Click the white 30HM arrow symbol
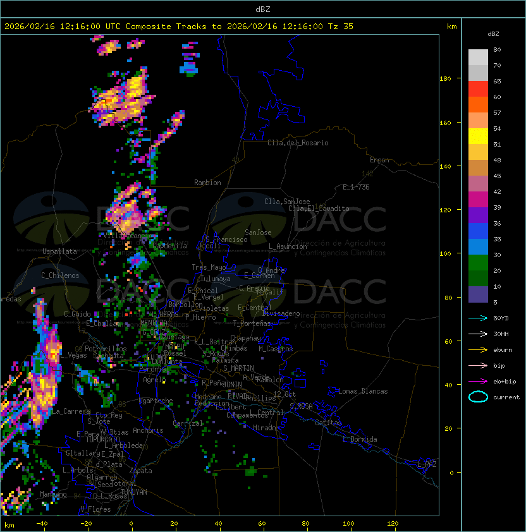The width and height of the screenshot is (526, 532). click(x=478, y=334)
